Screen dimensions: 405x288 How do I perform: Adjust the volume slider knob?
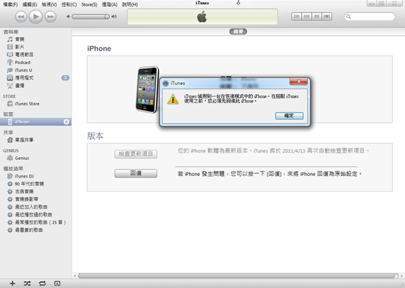107,17
